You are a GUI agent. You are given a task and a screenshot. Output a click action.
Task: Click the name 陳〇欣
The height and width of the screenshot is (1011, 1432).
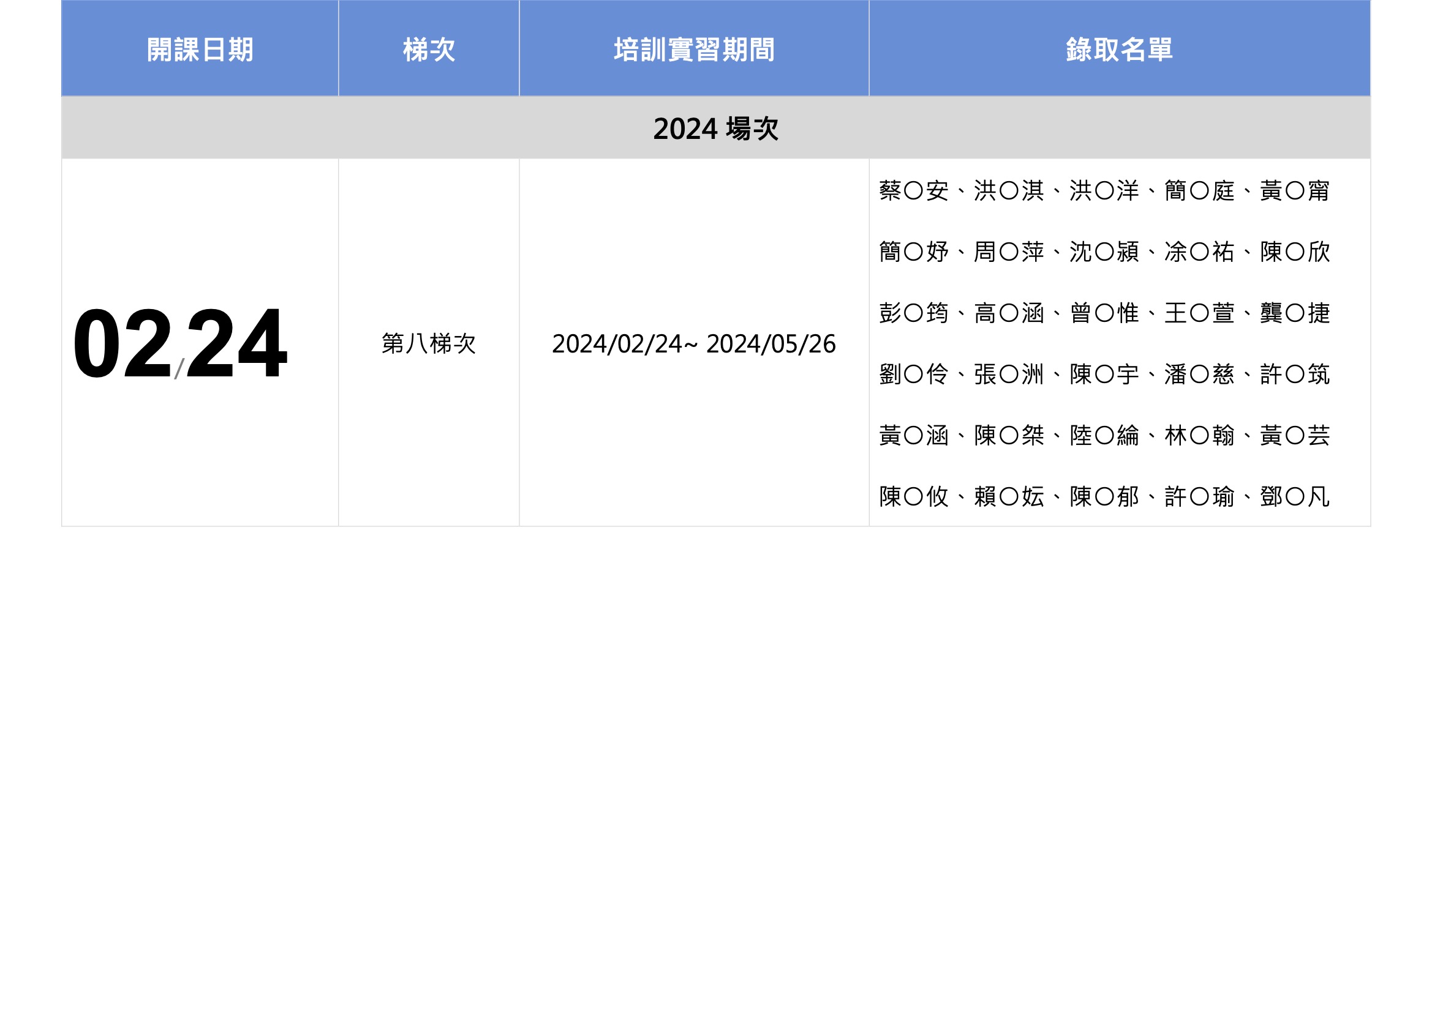[1295, 252]
